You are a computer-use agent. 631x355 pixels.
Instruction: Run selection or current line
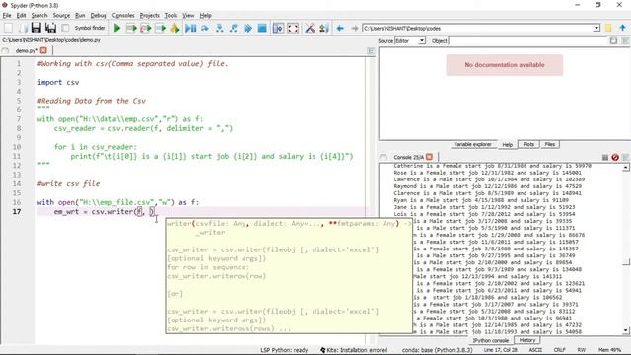[x=160, y=28]
